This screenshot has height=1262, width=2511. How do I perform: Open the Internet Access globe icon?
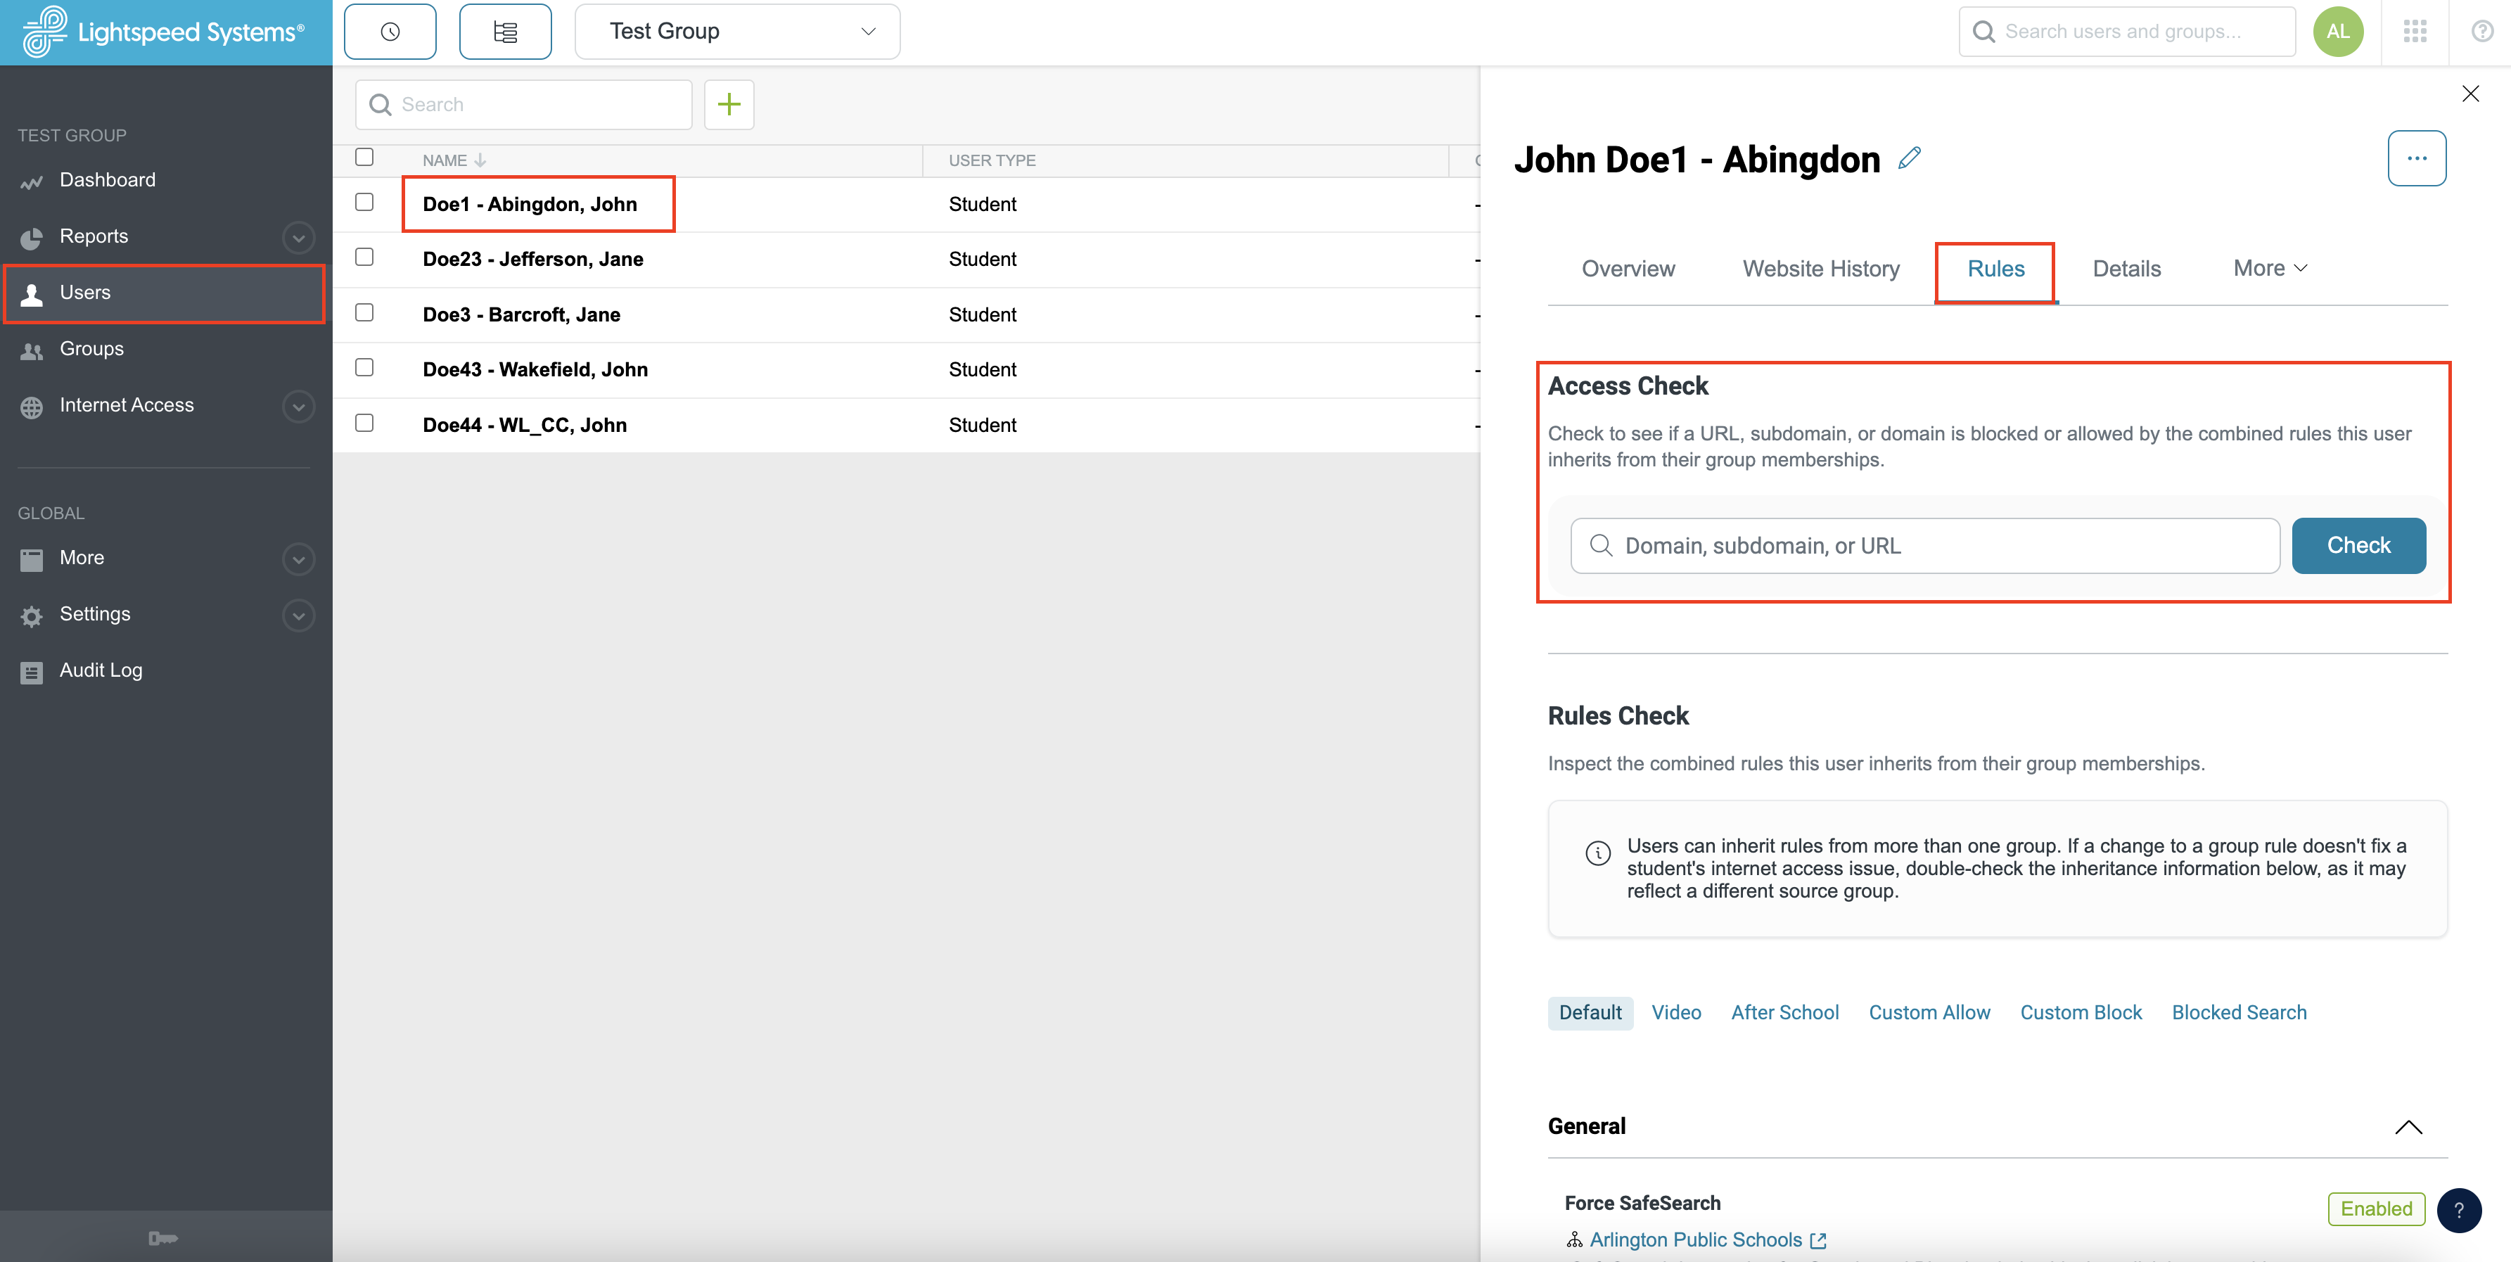coord(32,406)
